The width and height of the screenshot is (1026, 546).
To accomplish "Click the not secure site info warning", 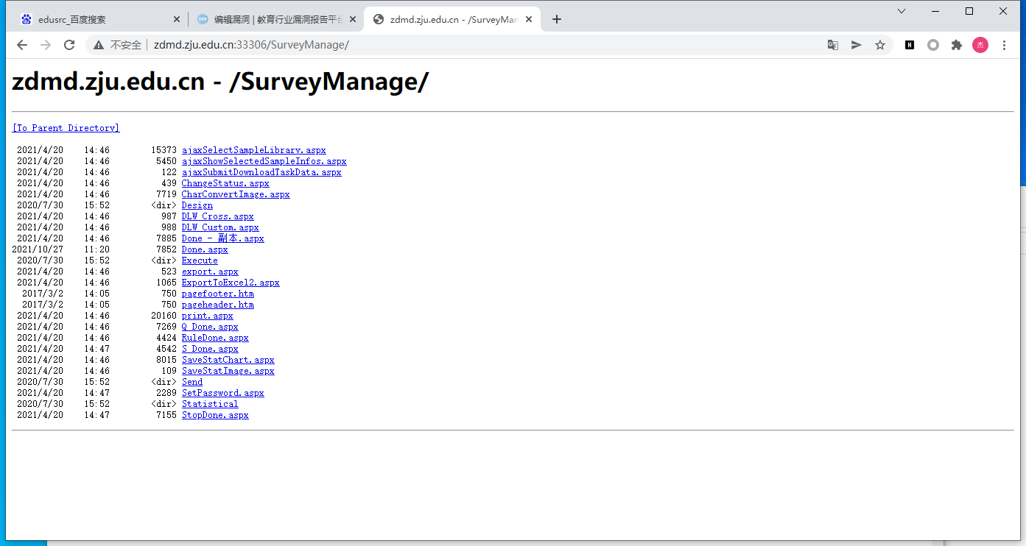I will [117, 45].
